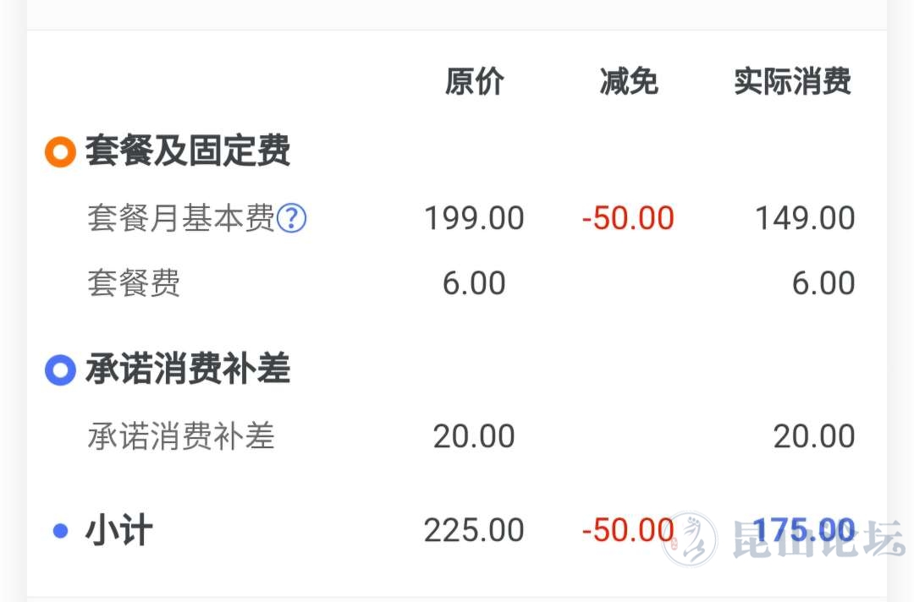
Task: Tap the 套餐费 row label
Action: tap(134, 283)
